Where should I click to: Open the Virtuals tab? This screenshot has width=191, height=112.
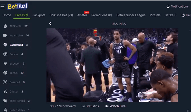[155, 15]
